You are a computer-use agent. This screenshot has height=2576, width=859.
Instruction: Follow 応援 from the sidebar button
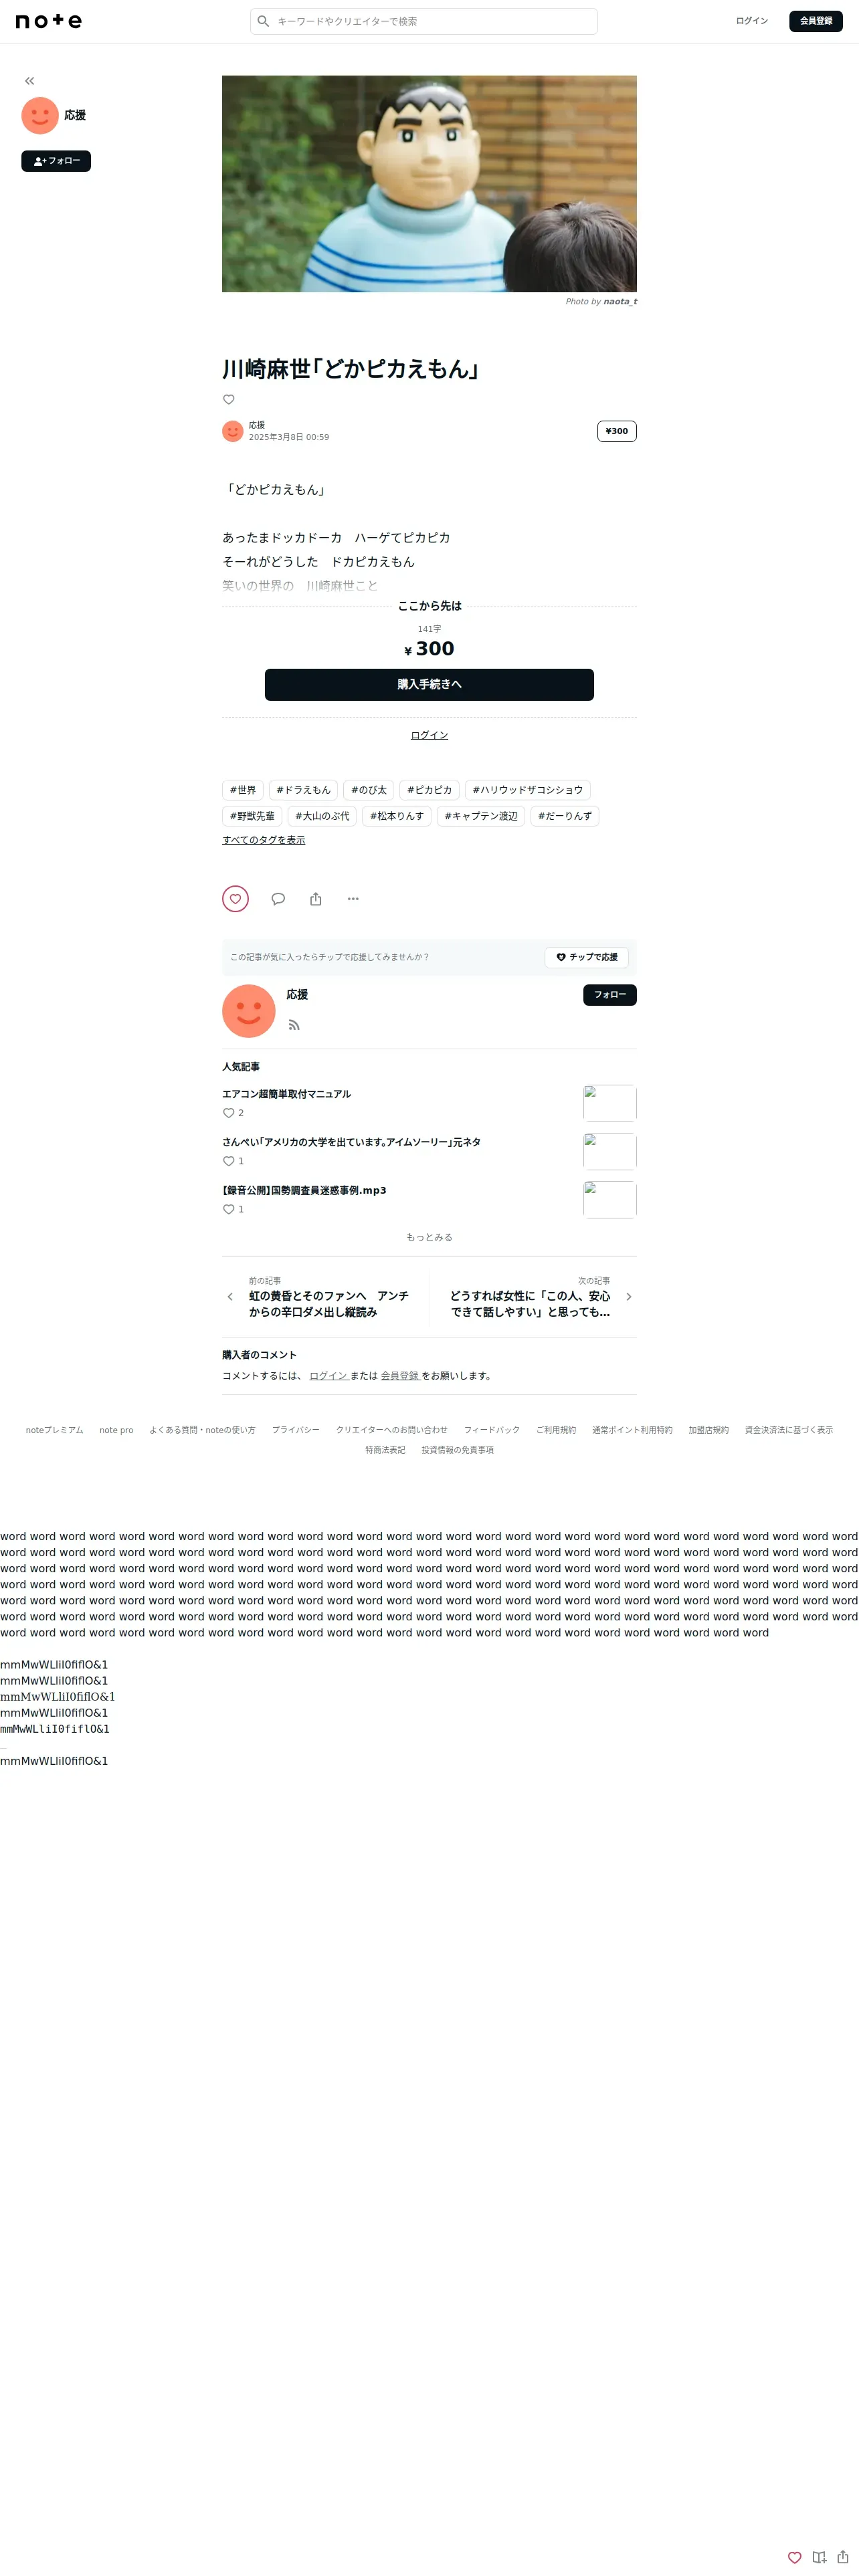coord(56,161)
